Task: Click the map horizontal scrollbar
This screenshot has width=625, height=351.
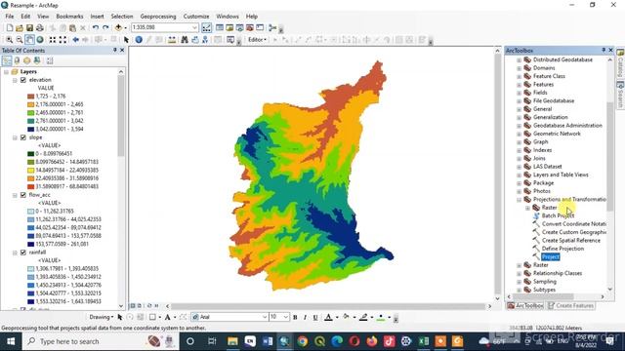Action: pos(328,306)
